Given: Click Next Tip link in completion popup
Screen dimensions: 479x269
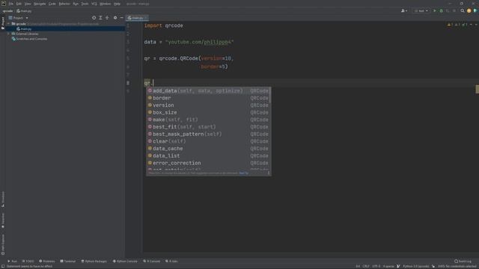Looking at the screenshot, I should [244, 173].
